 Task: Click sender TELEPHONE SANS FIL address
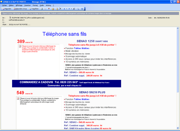coord(28,18)
